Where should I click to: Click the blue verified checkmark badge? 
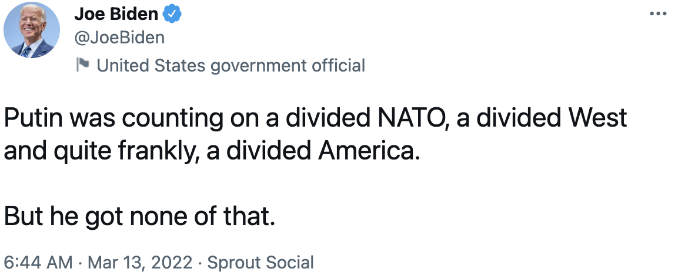point(172,14)
